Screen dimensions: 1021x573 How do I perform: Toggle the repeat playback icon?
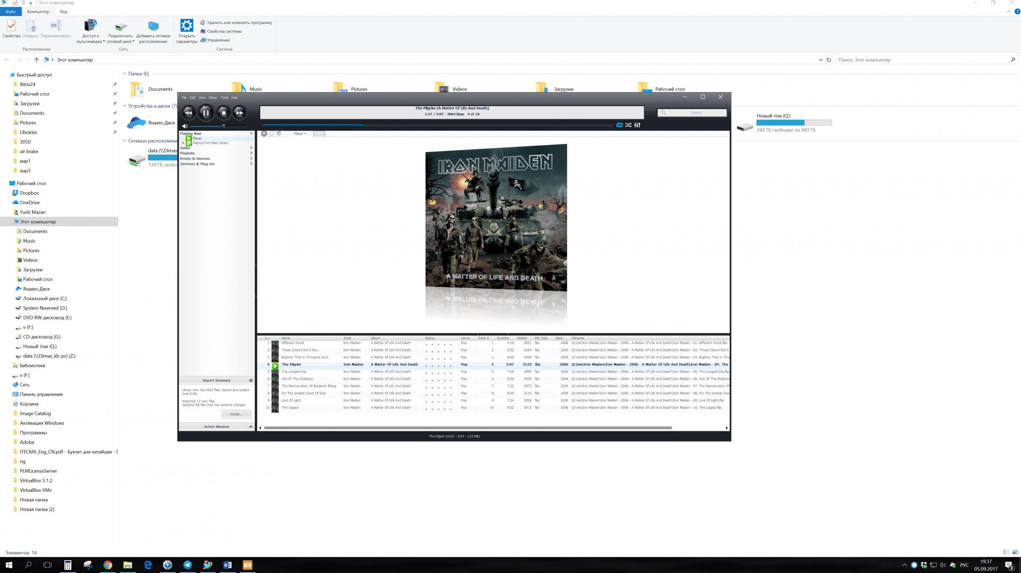[x=619, y=125]
